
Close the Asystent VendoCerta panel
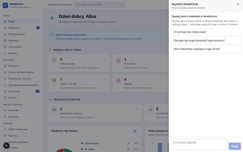click(238, 4)
